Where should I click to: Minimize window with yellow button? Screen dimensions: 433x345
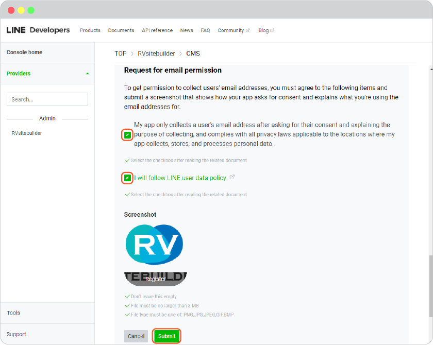pos(21,10)
